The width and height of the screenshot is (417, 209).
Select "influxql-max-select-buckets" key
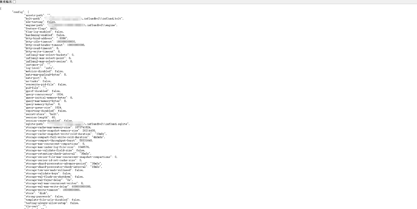(x=47, y=55)
